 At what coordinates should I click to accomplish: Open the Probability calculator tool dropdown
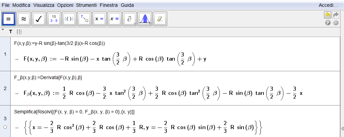click(x=150, y=24)
